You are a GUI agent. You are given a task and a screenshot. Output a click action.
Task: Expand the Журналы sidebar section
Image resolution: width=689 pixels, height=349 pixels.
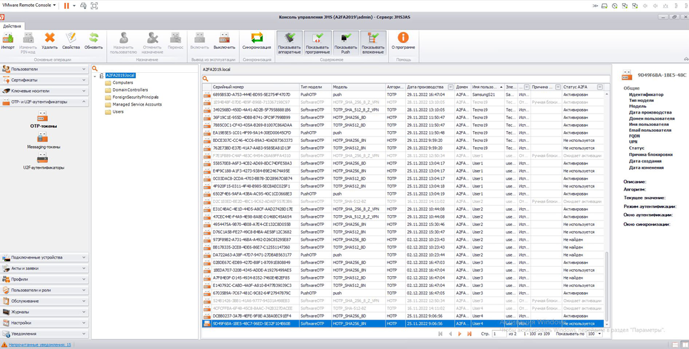click(44, 312)
